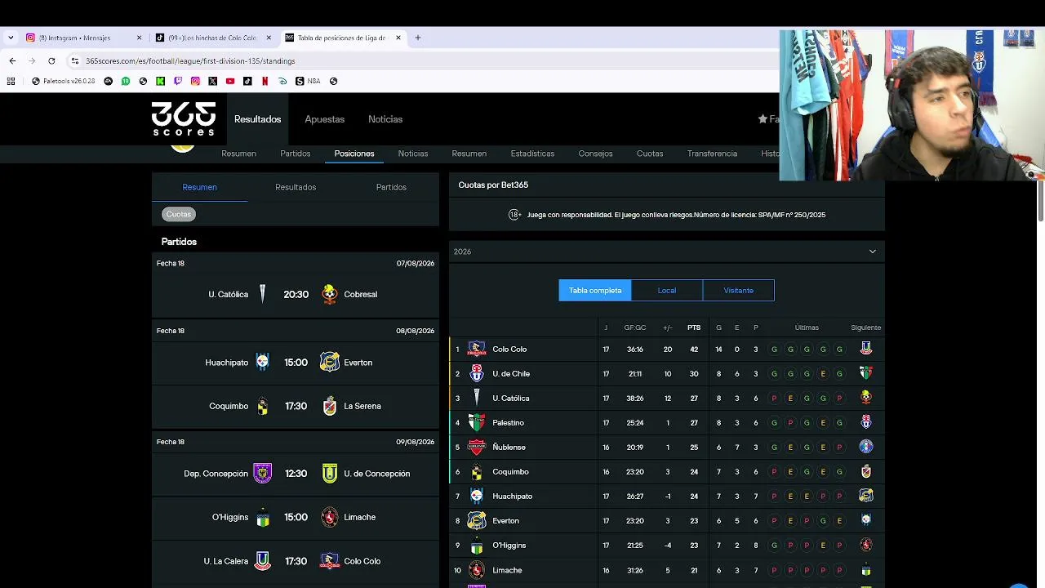Open the Kick bookmark icon
Image resolution: width=1045 pixels, height=588 pixels.
click(160, 82)
